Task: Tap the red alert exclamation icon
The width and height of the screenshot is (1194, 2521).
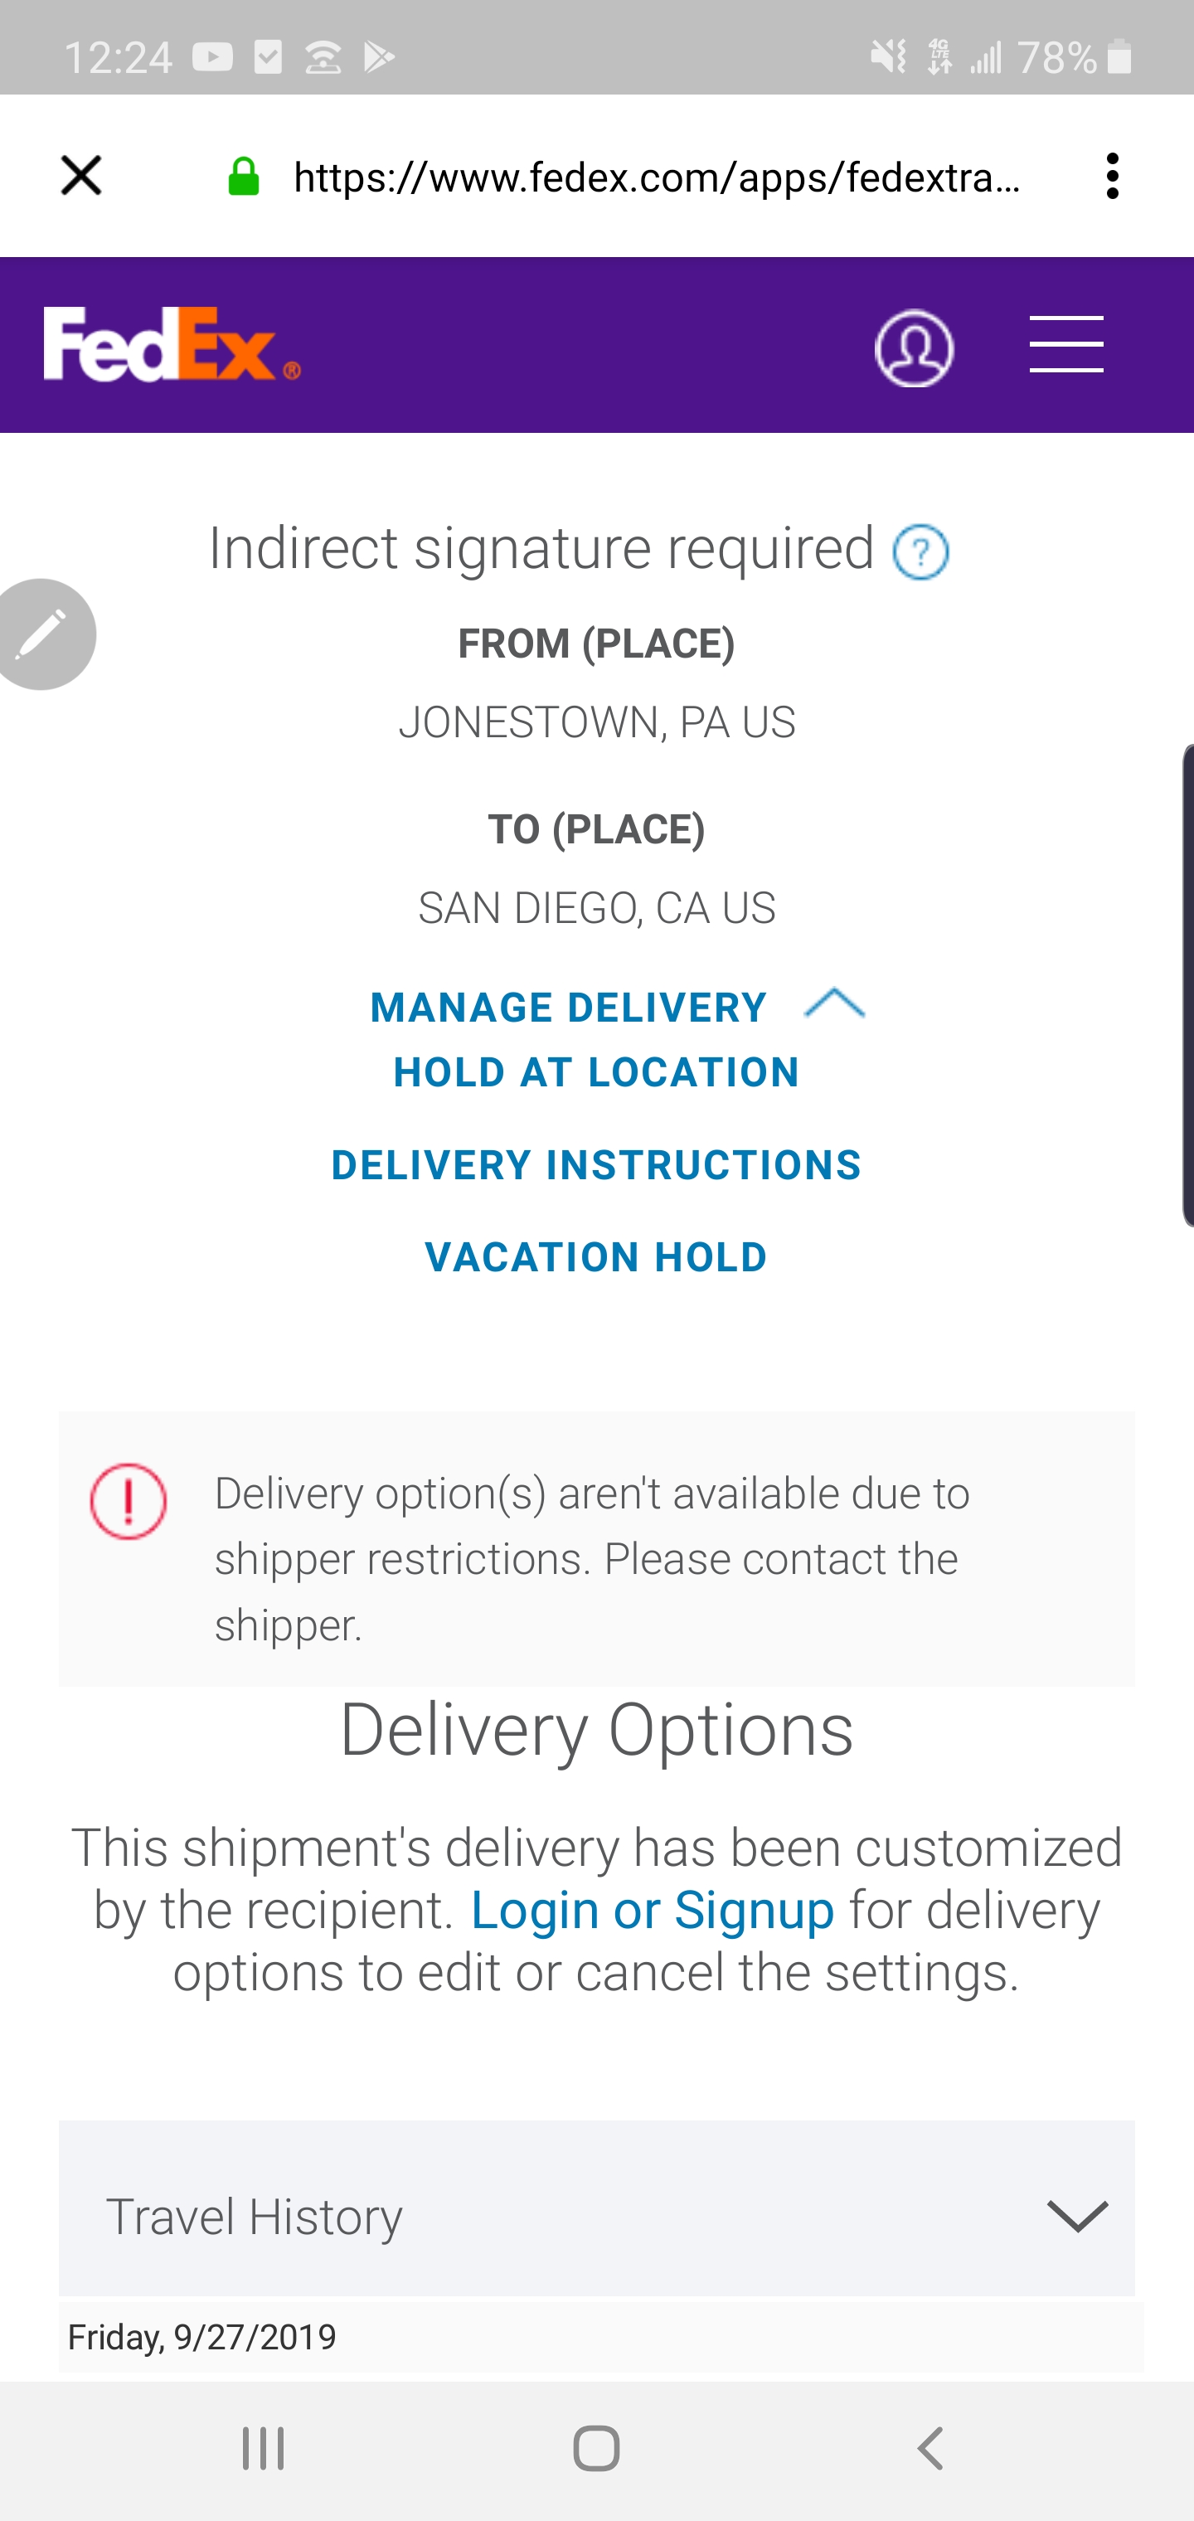Action: (x=129, y=1501)
